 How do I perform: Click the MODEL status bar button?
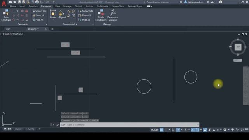154,130
